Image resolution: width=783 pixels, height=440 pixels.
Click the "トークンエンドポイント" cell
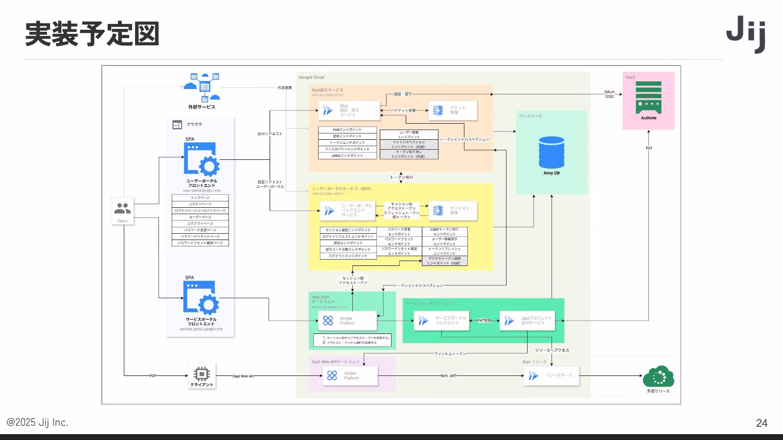click(347, 143)
